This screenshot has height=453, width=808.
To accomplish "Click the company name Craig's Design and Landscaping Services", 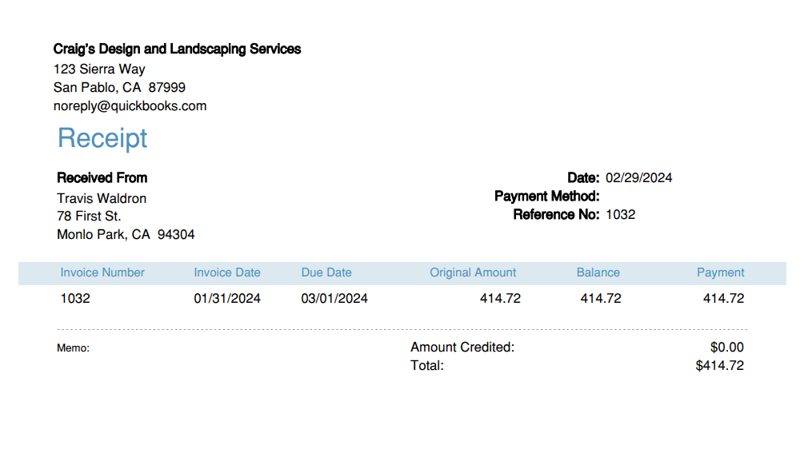I will (x=177, y=49).
